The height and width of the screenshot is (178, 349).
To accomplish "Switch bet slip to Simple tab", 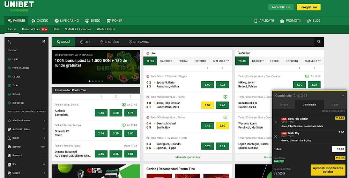I will (284, 105).
